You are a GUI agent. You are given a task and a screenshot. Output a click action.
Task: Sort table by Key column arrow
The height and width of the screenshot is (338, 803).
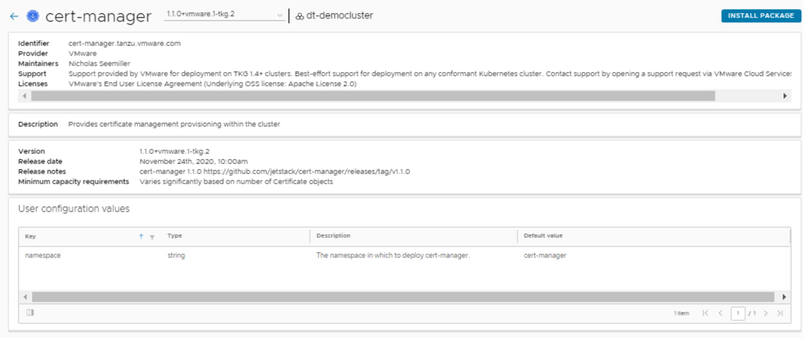(142, 236)
